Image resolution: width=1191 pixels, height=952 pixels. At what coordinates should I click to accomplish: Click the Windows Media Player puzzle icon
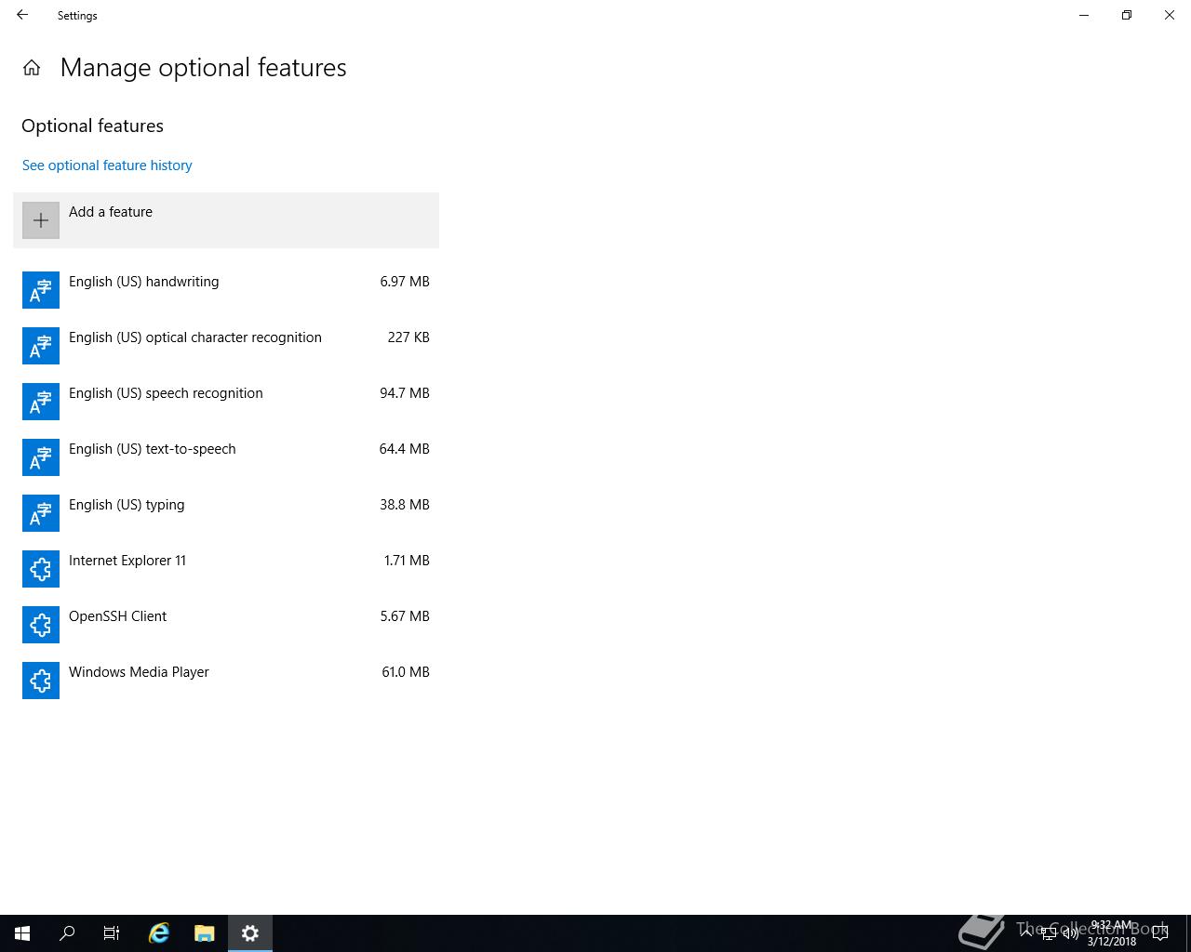(41, 681)
